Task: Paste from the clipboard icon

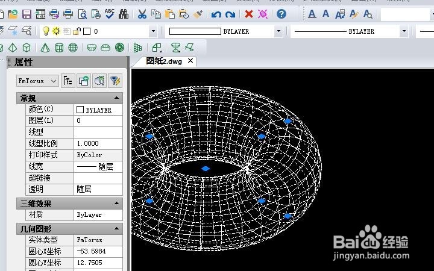Action: coord(169,14)
